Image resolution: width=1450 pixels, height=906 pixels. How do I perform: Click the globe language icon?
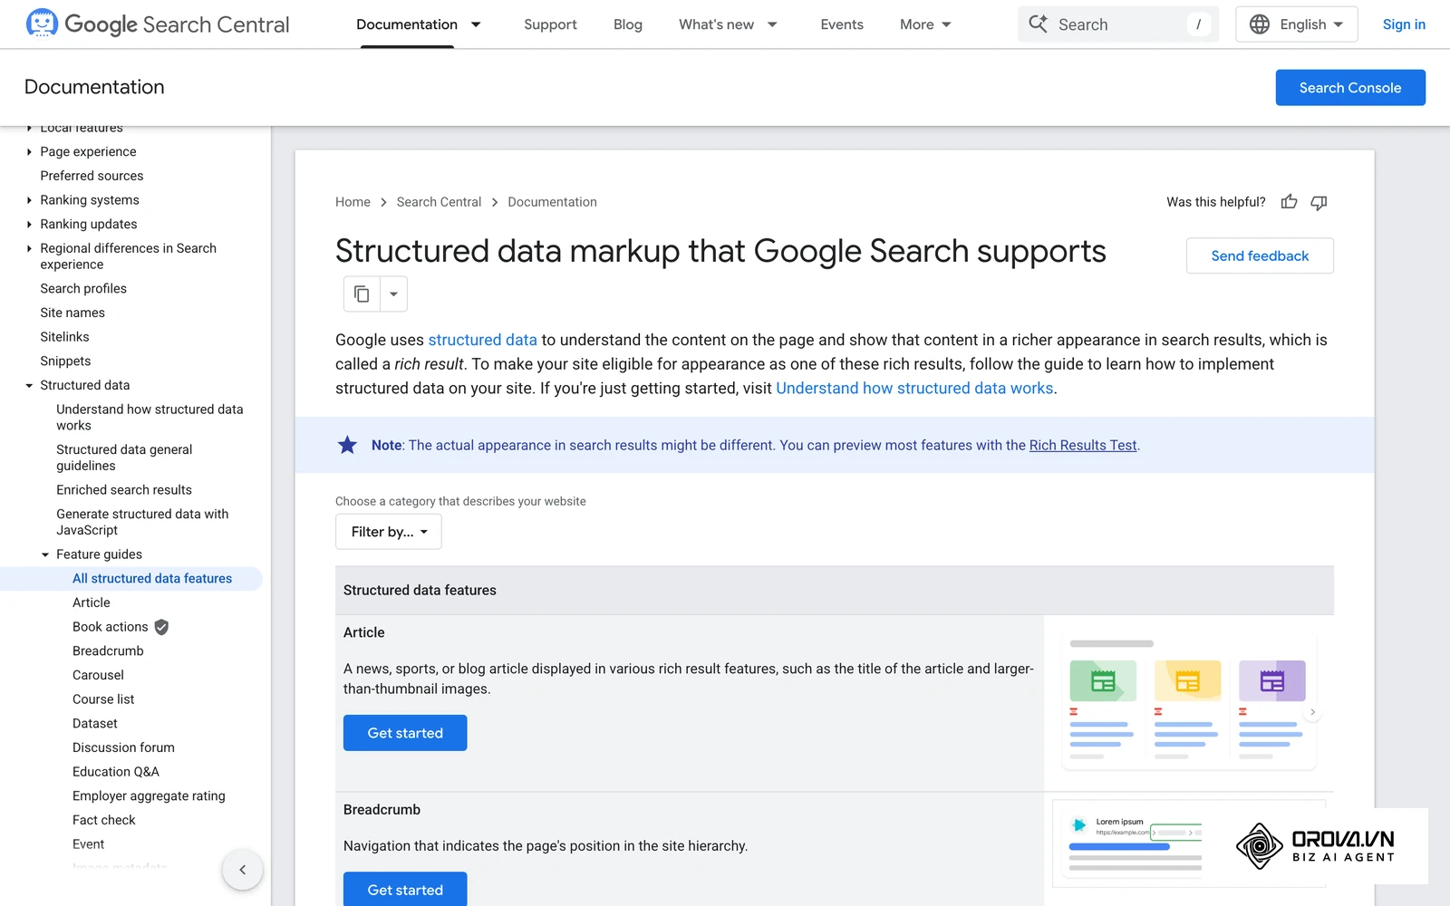[1259, 24]
